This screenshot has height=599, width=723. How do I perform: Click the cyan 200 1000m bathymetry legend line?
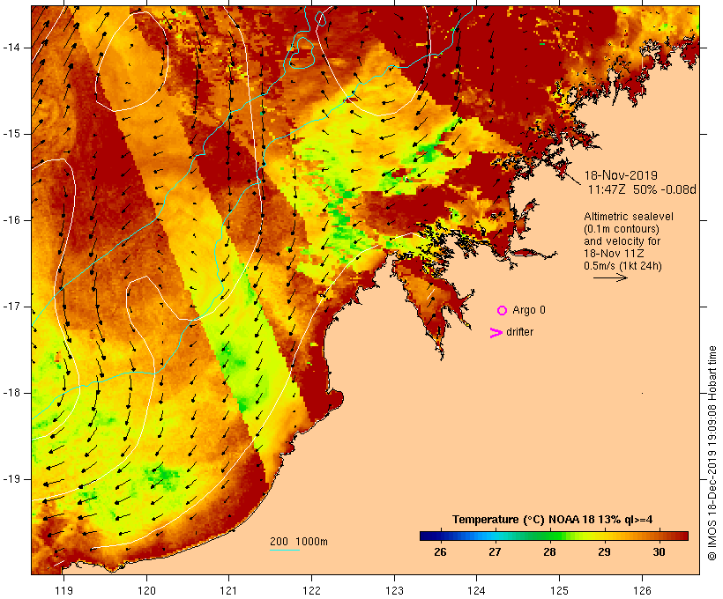285,551
